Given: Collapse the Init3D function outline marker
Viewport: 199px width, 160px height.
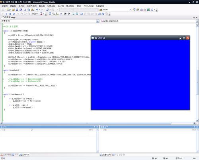Looking at the screenshot, I should [x=3, y=31].
